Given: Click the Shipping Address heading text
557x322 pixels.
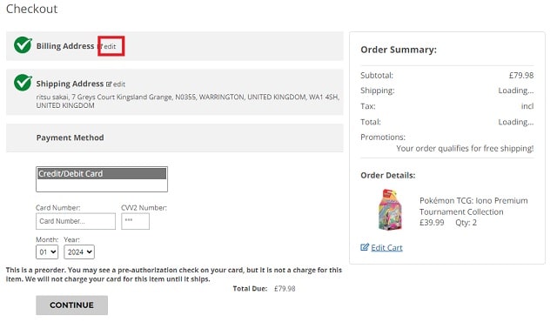Looking at the screenshot, I should click(x=70, y=84).
